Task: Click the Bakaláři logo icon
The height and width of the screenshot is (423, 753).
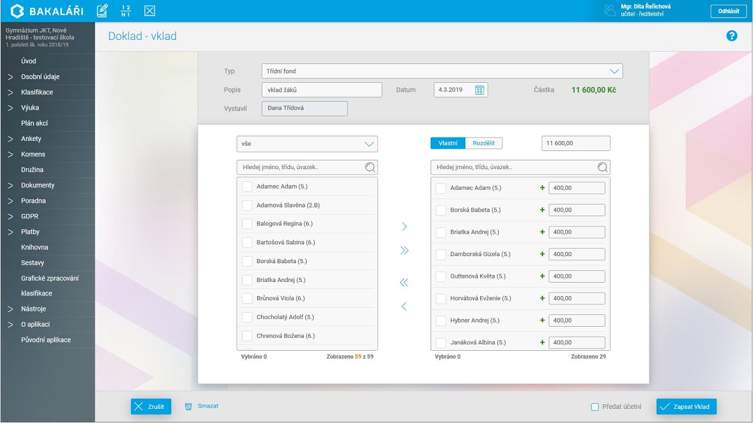Action: tap(17, 11)
